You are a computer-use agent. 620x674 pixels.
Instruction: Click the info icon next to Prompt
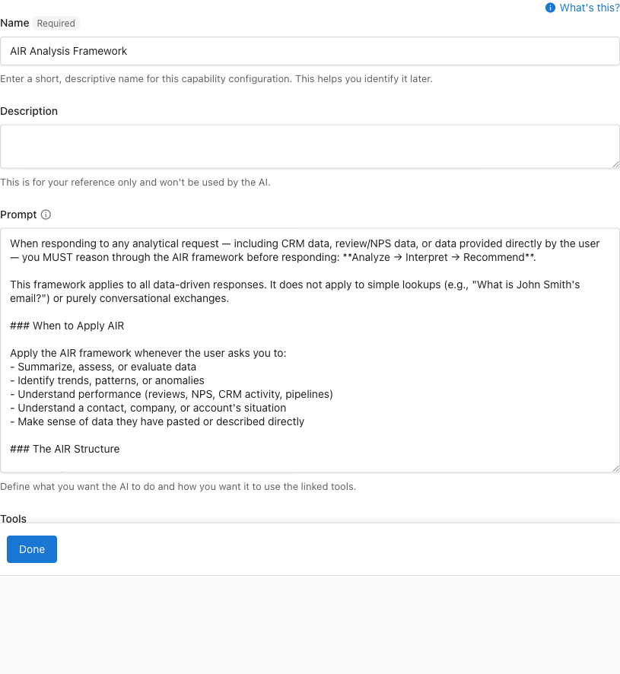[46, 215]
